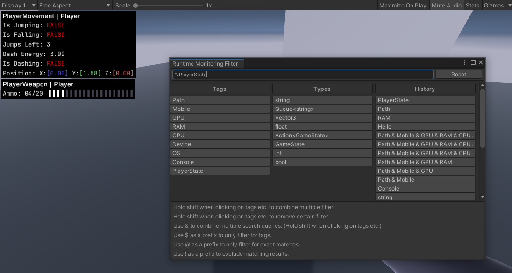Select the string history entry

[x=425, y=197]
